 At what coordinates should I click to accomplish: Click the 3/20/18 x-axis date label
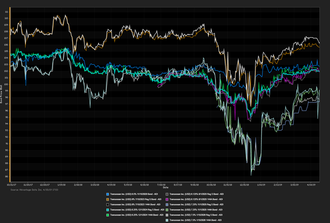(x=95, y=185)
